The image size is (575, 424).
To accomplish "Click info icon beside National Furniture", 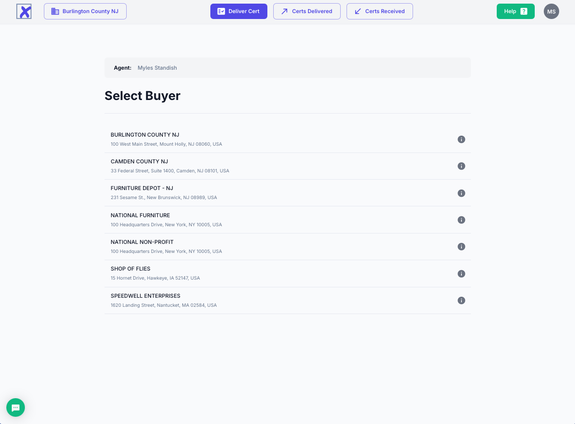I will (461, 220).
